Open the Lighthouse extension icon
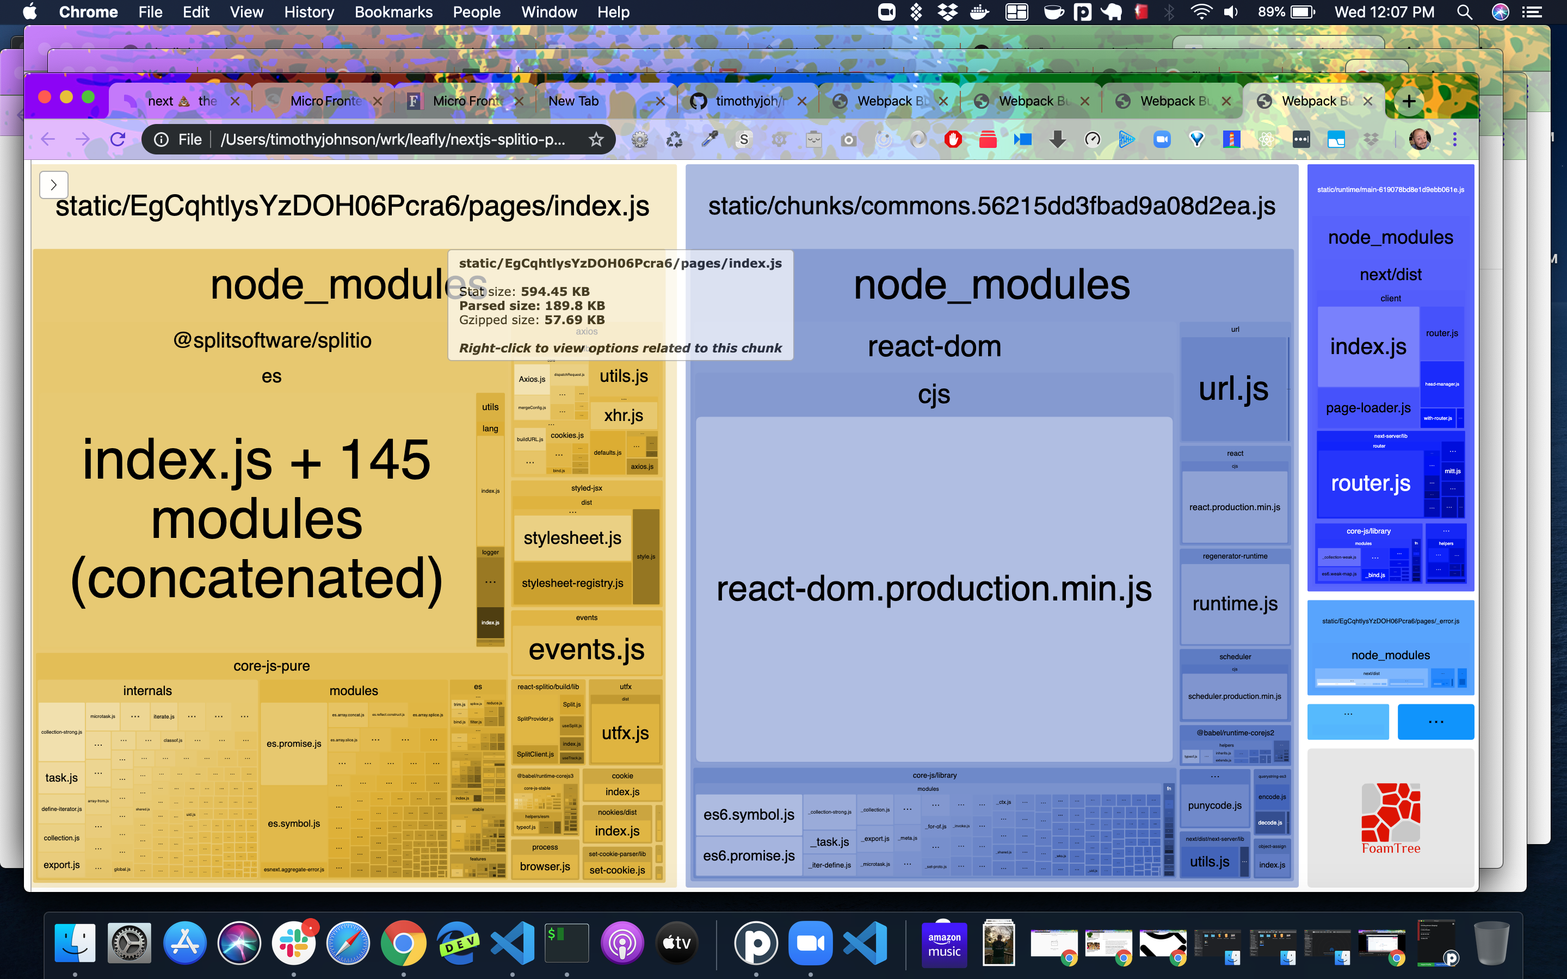Image resolution: width=1567 pixels, height=979 pixels. tap(1231, 139)
